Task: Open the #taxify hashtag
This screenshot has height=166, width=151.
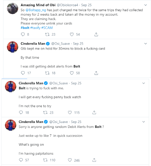Action: point(35,28)
